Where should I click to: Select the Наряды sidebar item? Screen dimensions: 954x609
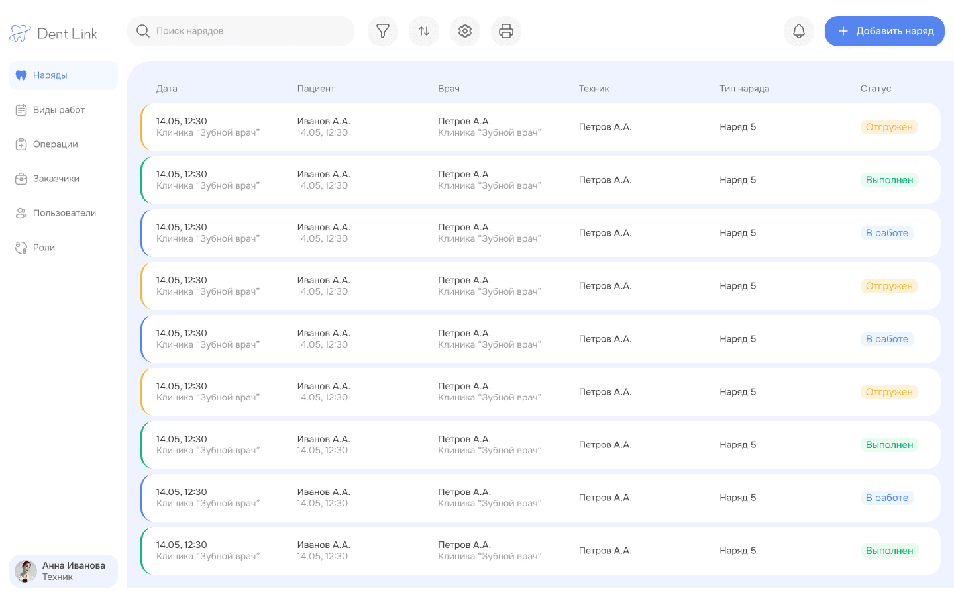pyautogui.click(x=64, y=75)
